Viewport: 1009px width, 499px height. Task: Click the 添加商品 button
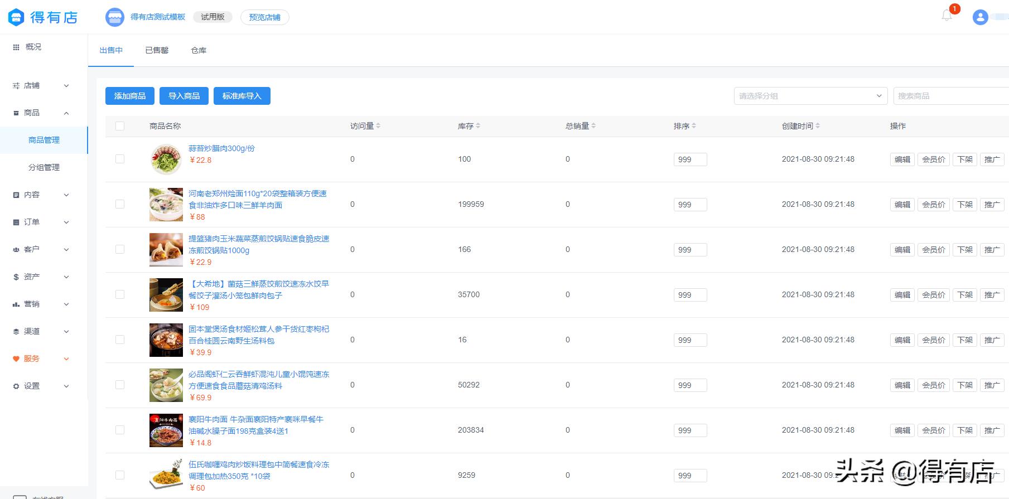coord(130,96)
